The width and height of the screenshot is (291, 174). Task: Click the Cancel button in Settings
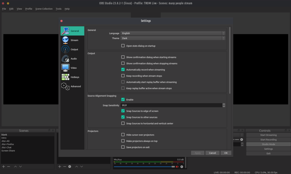tap(212, 153)
